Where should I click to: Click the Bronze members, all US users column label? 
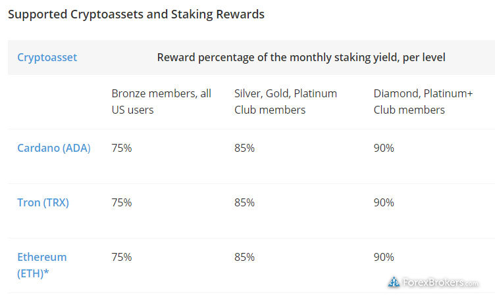click(x=161, y=102)
